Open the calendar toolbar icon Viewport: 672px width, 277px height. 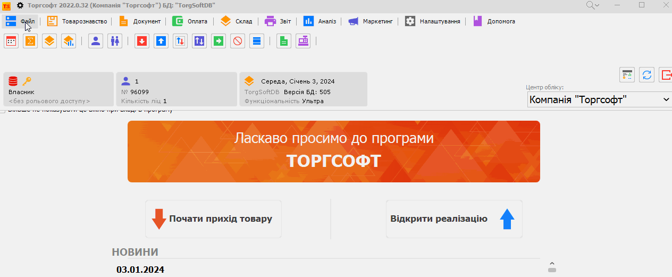(x=11, y=41)
